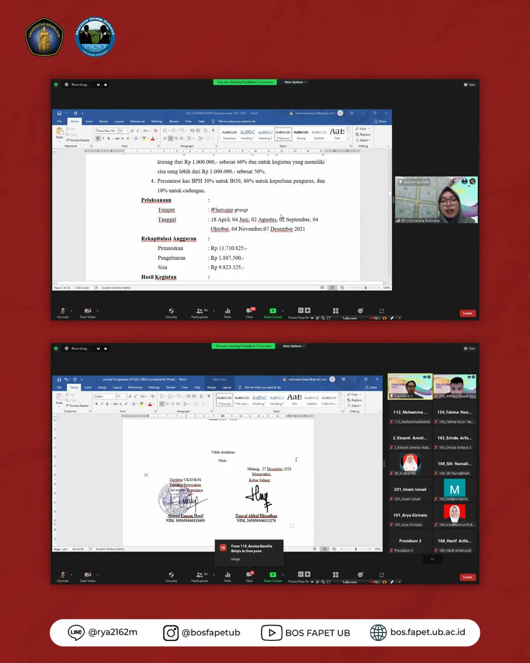Toggle Bold in Lembar Pengesahan Word ribbon
530x663 pixels.
point(97,404)
